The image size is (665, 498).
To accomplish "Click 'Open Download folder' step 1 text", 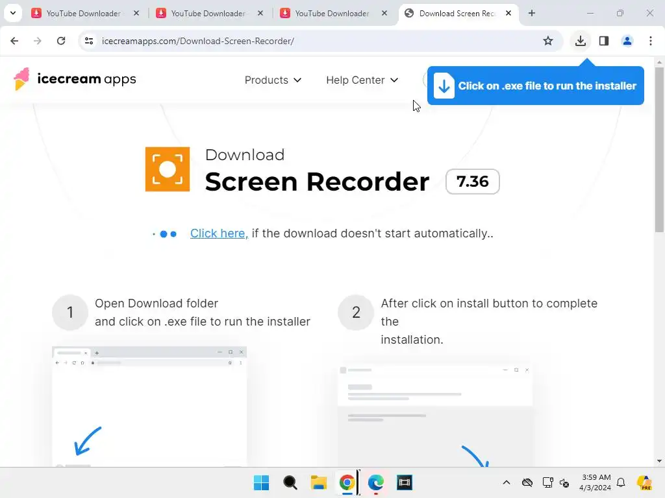I will click(156, 303).
